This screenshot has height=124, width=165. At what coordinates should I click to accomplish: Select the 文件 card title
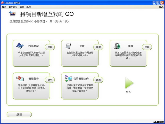coord(82,46)
